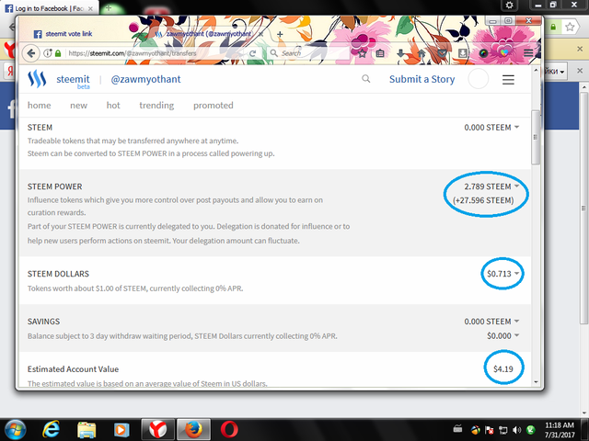The height and width of the screenshot is (441, 589).
Task: Click the round dark color extension icon
Action: [483, 53]
